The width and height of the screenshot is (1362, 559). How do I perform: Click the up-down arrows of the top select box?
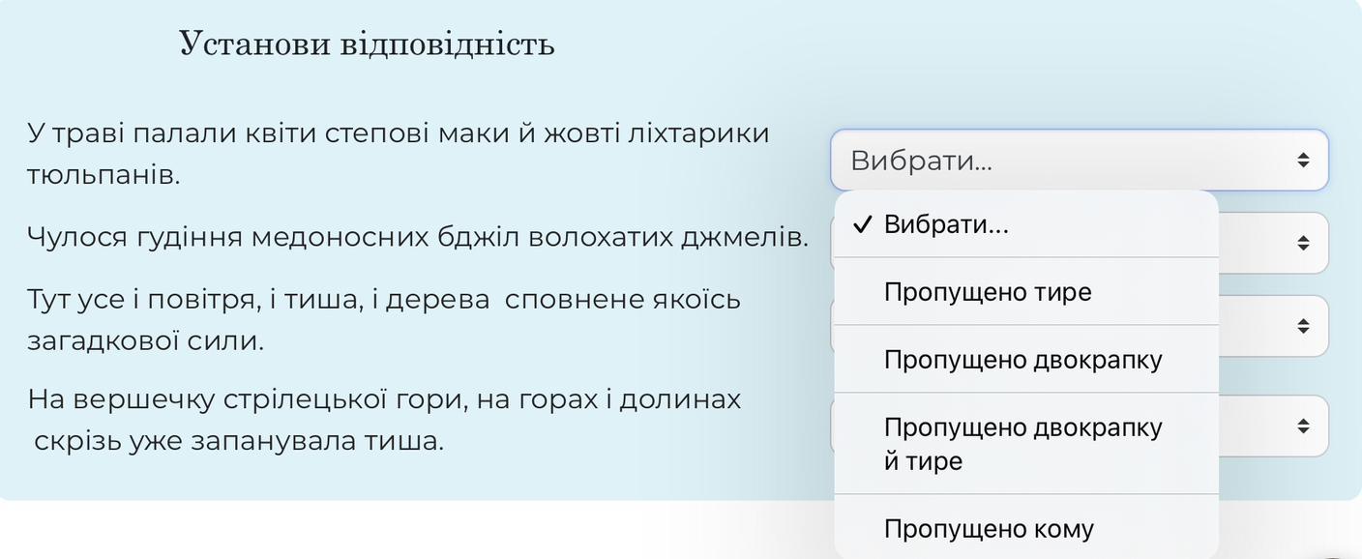(1303, 161)
